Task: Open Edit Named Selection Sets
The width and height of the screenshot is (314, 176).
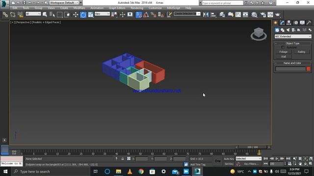Action: (x=169, y=14)
